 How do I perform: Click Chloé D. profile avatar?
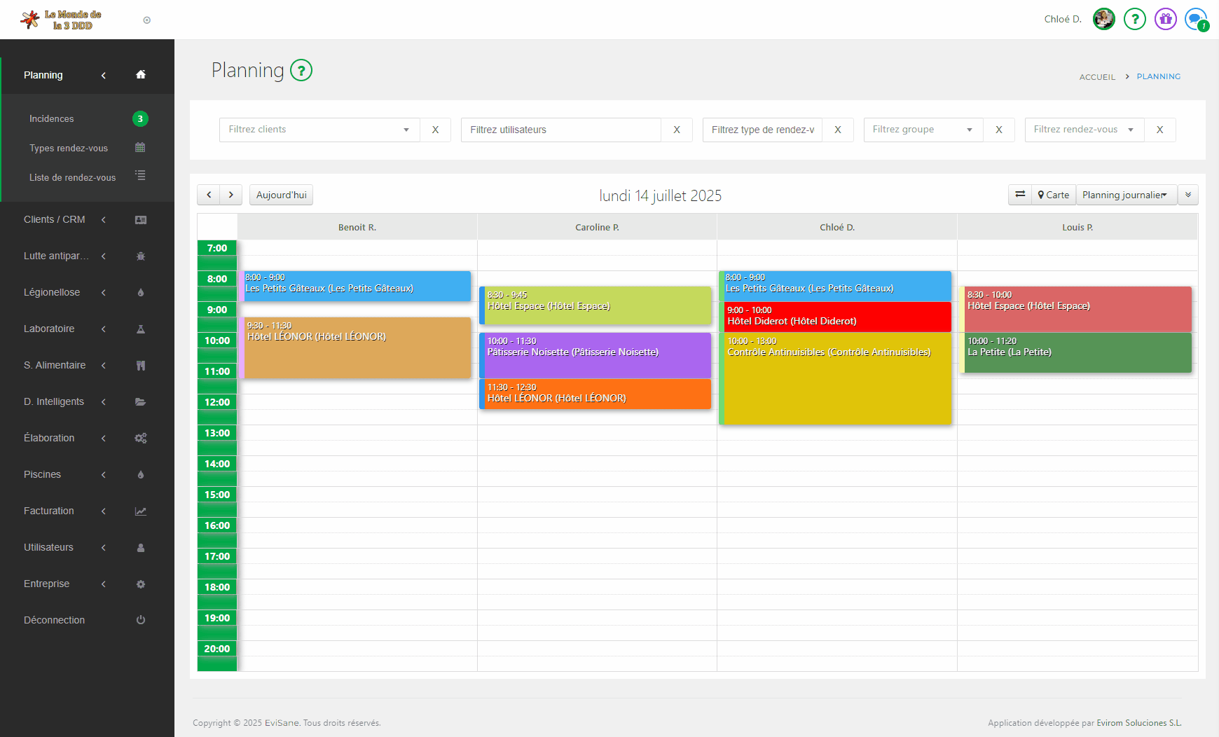pos(1103,19)
